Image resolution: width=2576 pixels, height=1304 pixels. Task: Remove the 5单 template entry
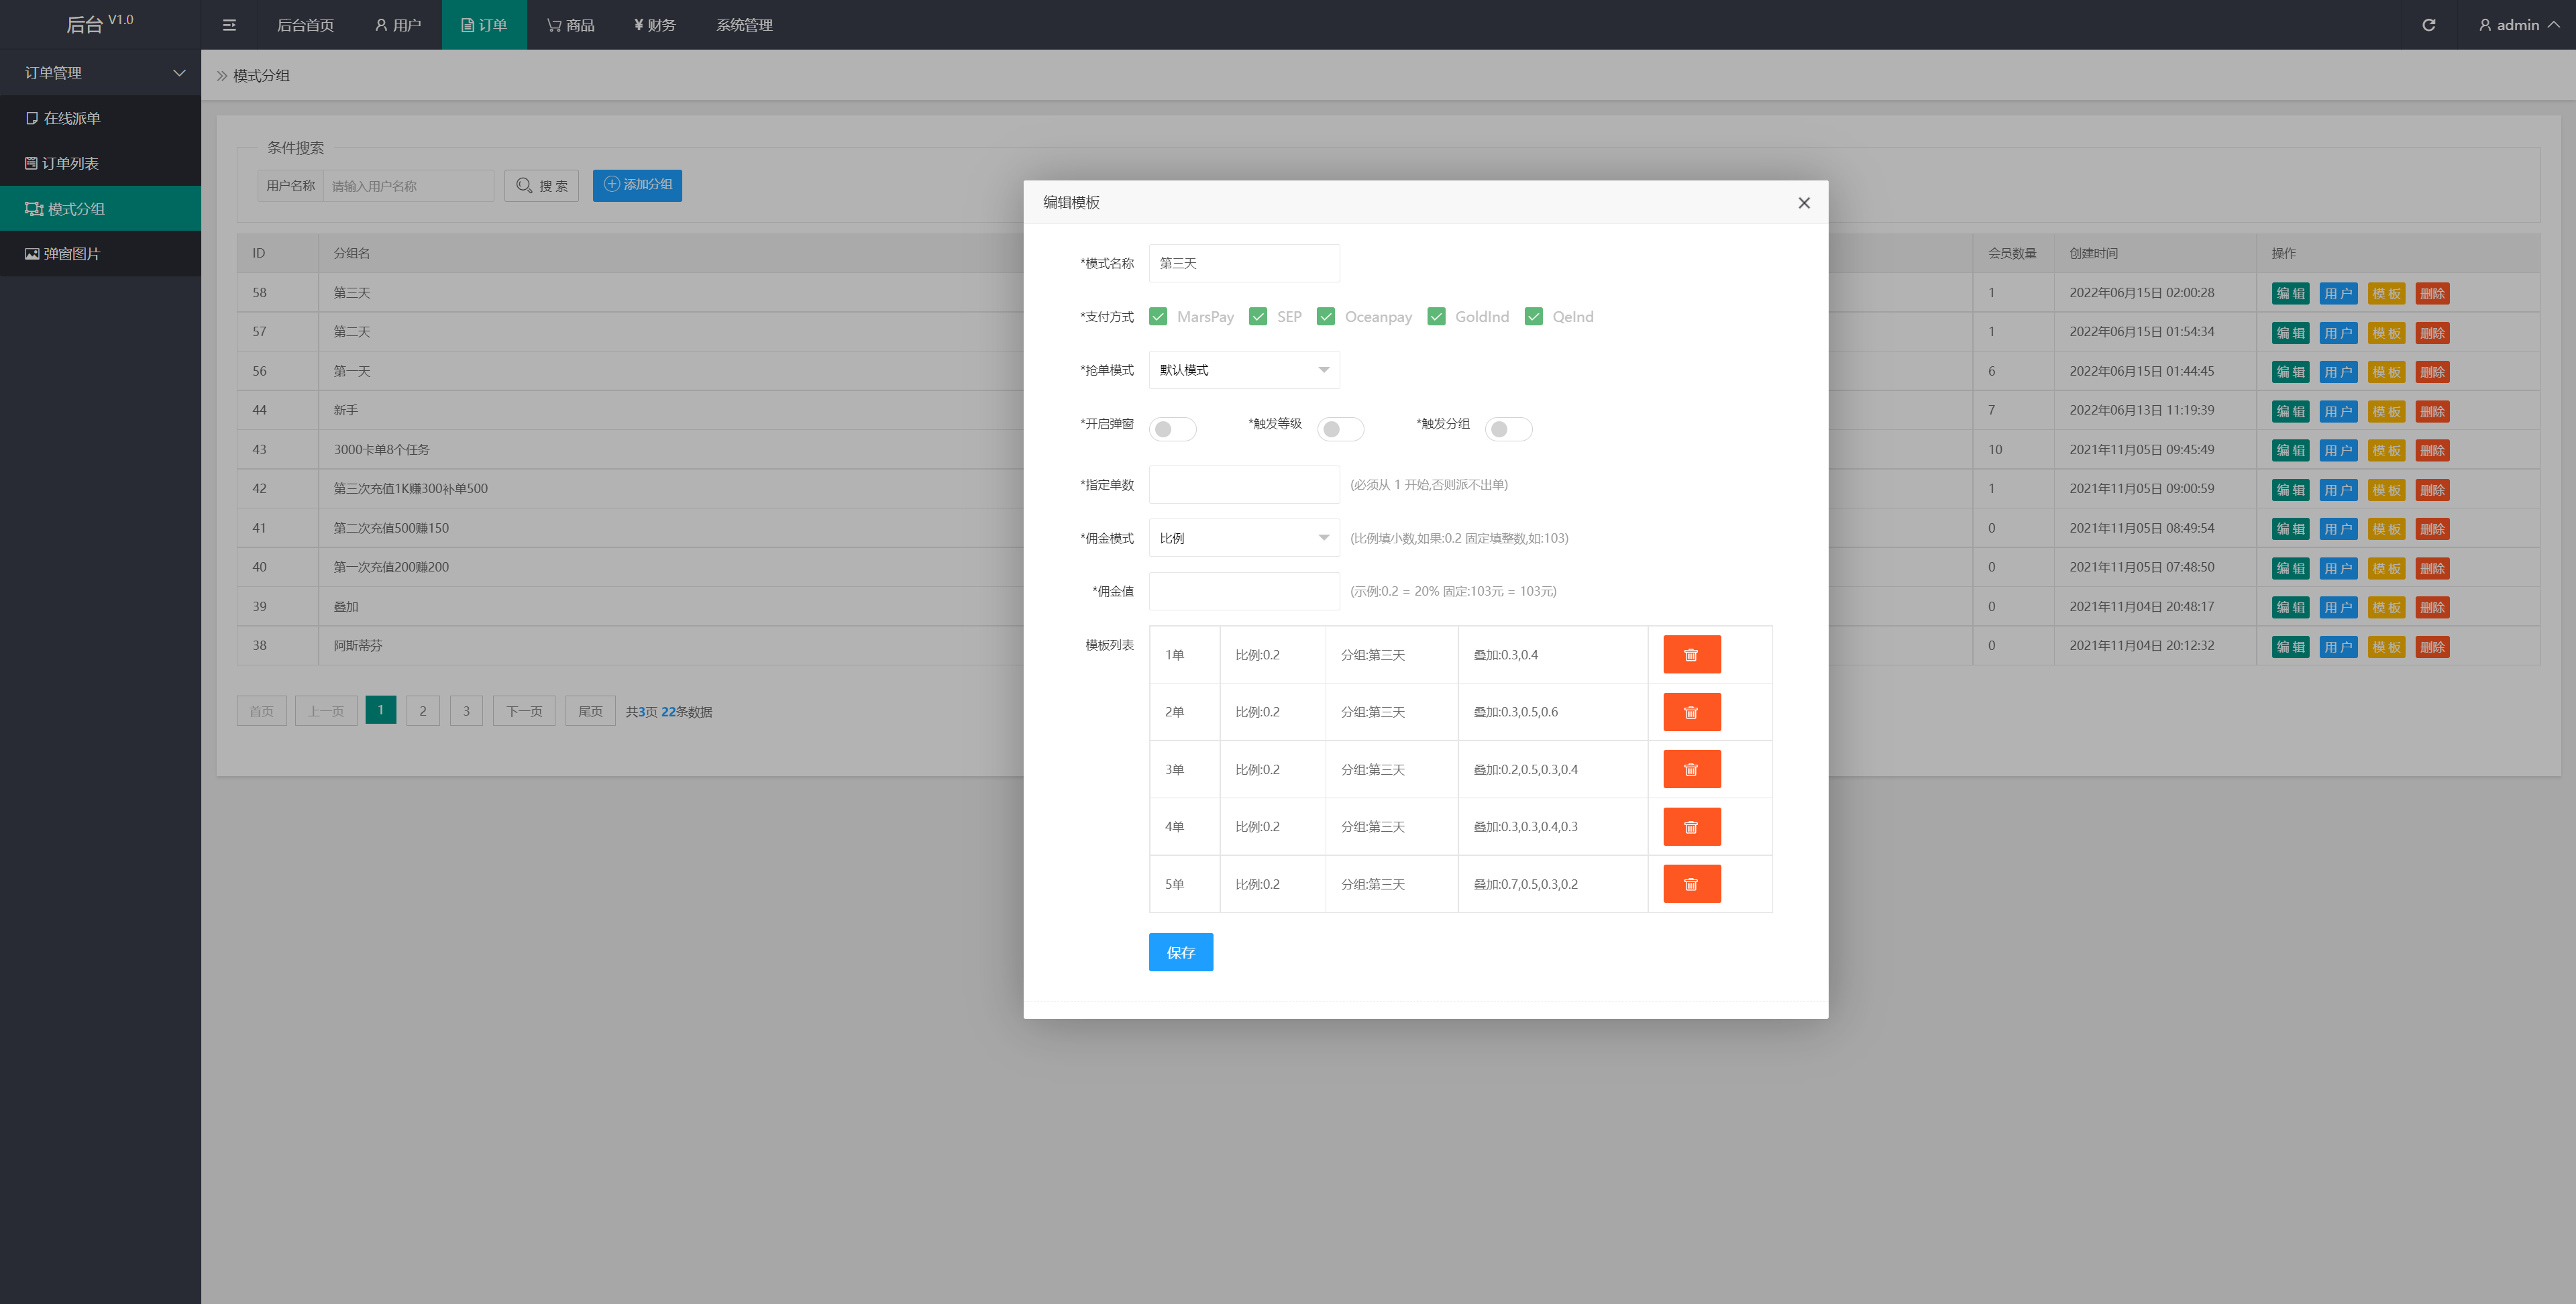coord(1691,884)
